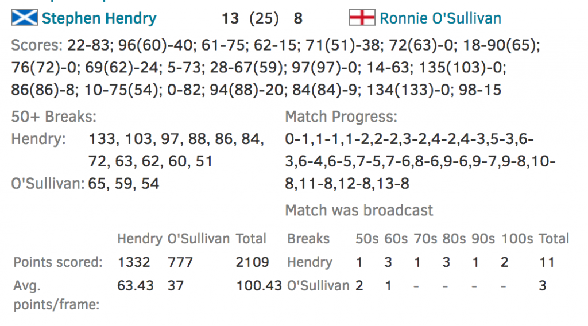Click the England flag icon
Image resolution: width=588 pixels, height=326 pixels.
[x=362, y=18]
